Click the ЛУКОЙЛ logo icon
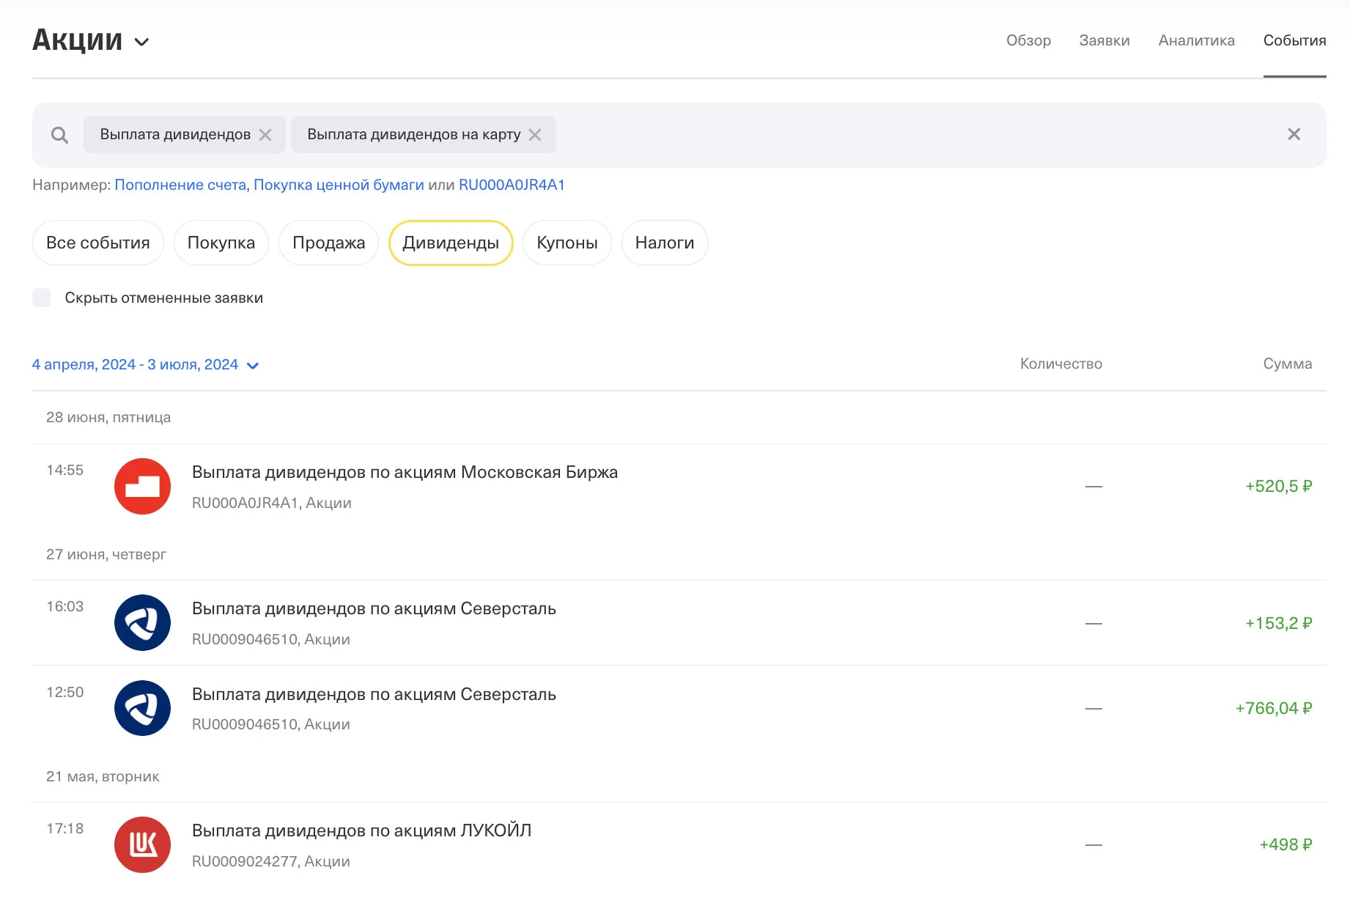Screen dimensions: 1350x906 [x=143, y=844]
